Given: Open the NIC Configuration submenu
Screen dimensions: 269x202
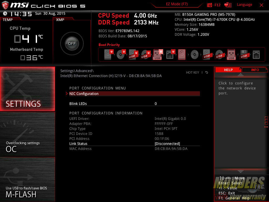Looking at the screenshot, I should [134, 94].
